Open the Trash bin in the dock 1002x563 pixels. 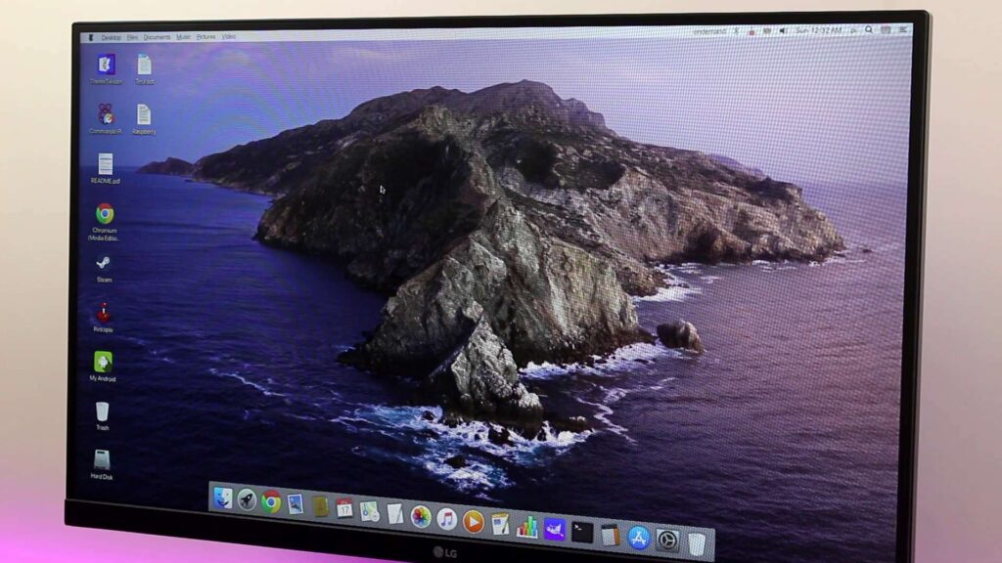(697, 543)
